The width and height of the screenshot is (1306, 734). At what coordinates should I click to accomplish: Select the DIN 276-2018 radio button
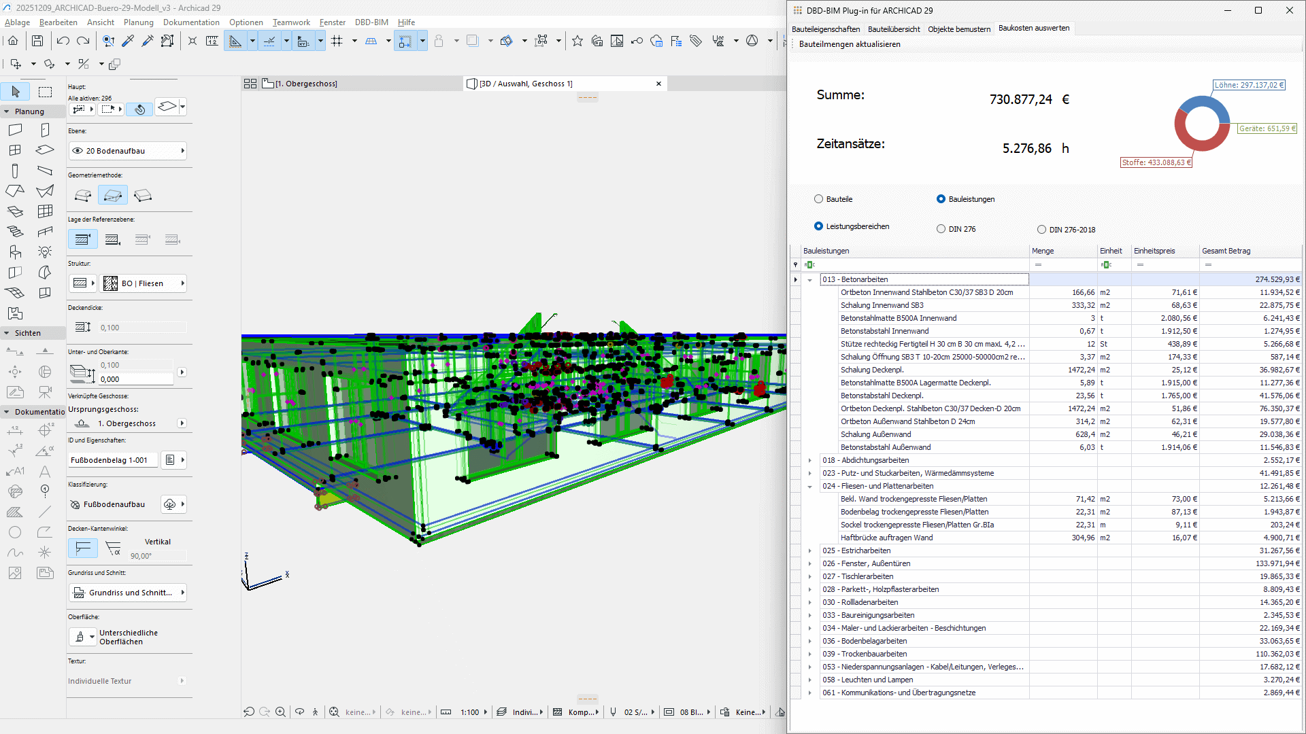tap(1041, 230)
